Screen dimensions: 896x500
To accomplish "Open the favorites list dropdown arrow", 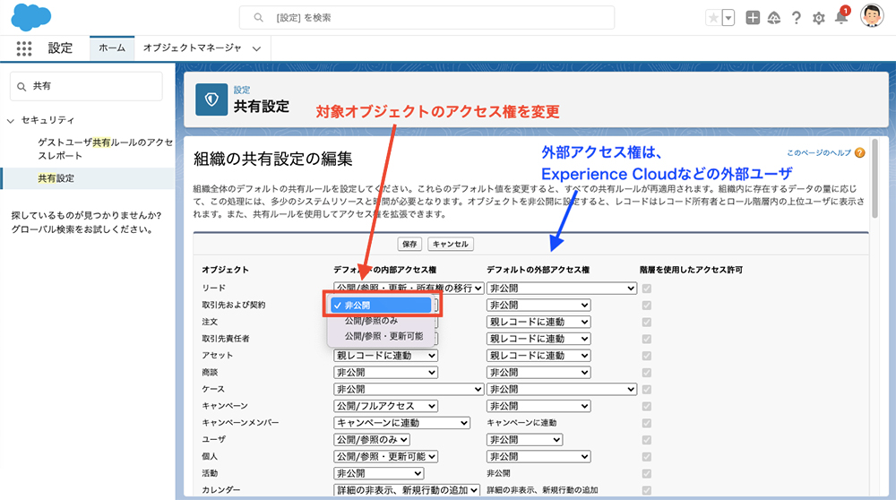I will (728, 18).
